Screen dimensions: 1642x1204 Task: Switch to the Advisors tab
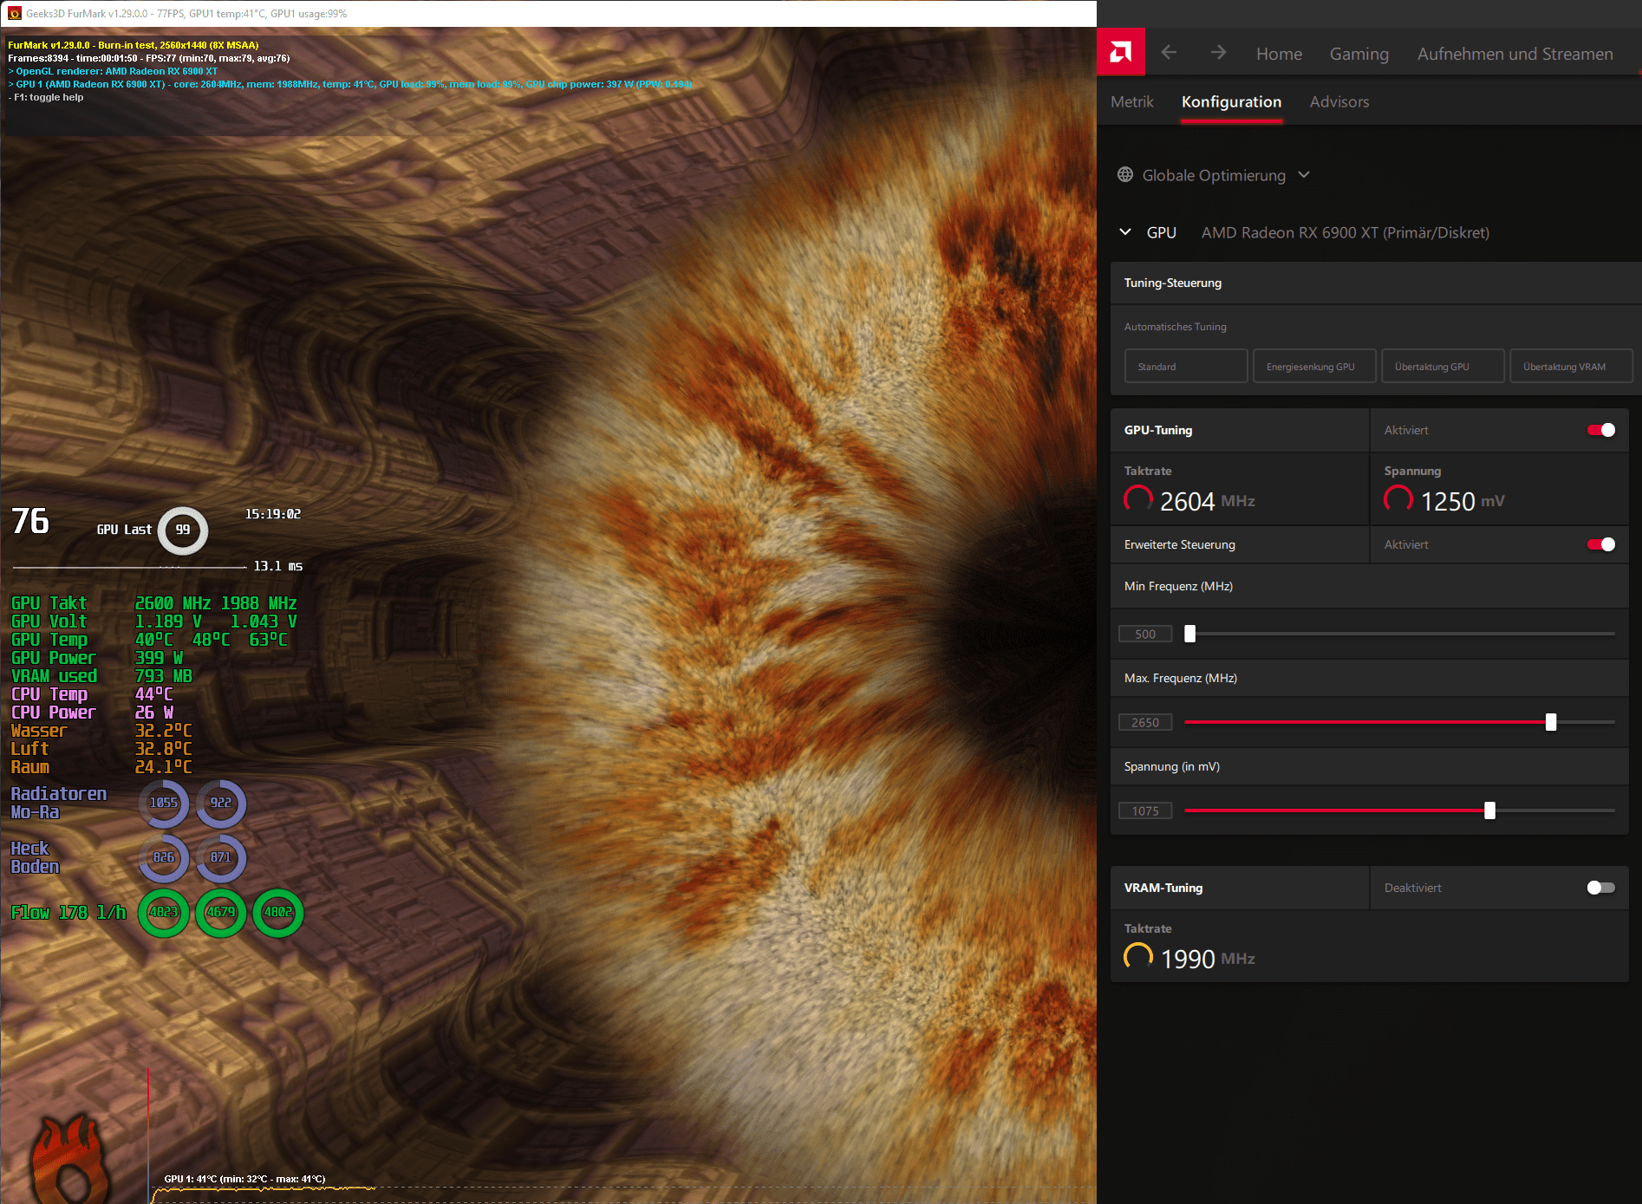pyautogui.click(x=1339, y=101)
